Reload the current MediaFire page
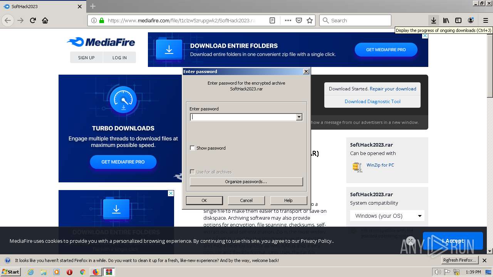Image resolution: width=493 pixels, height=277 pixels. [x=33, y=20]
